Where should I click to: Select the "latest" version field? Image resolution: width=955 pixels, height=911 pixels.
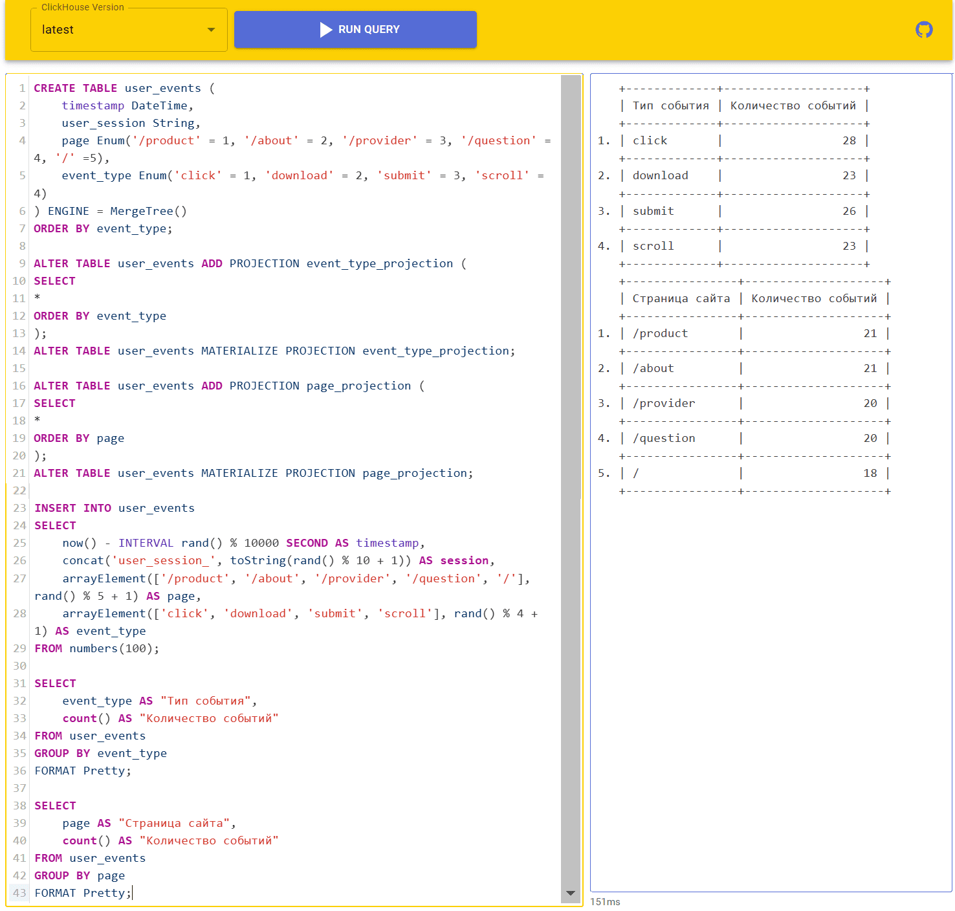[x=116, y=30]
